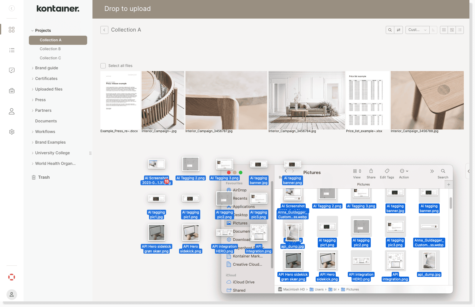Tick the Select all files checkbox
This screenshot has width=475, height=307.
click(103, 66)
